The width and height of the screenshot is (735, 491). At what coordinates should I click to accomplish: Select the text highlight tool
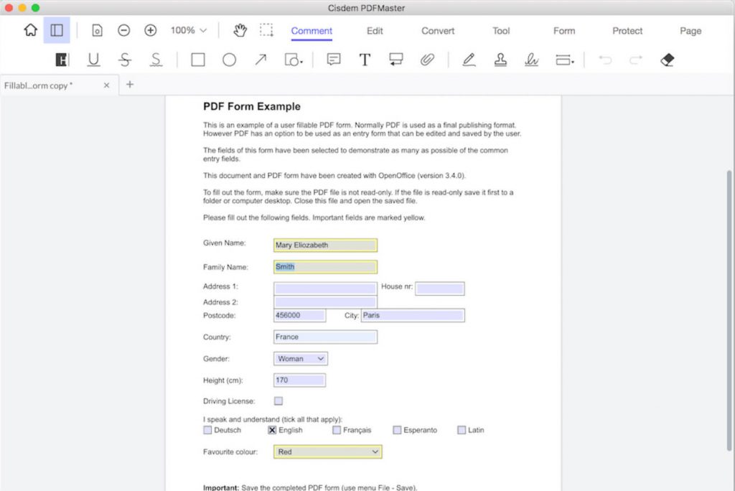coord(62,60)
